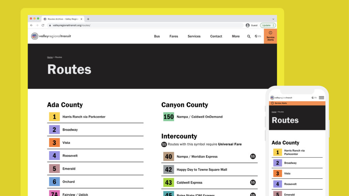Open a new tab with plus icon
Screen dimensions: 349x196
coord(88,19)
